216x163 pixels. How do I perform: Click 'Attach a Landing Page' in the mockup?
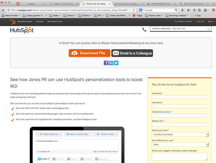77,134
